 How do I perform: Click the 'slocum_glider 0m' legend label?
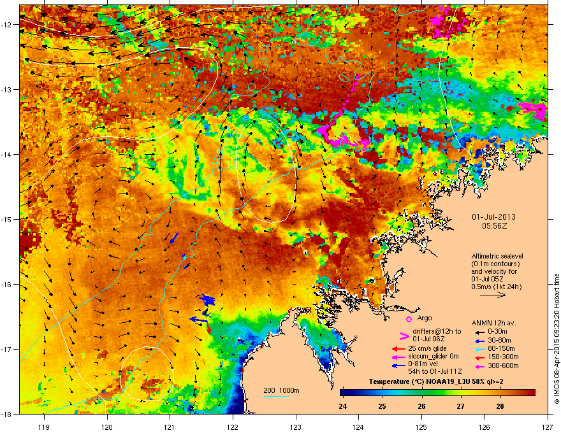tap(433, 357)
